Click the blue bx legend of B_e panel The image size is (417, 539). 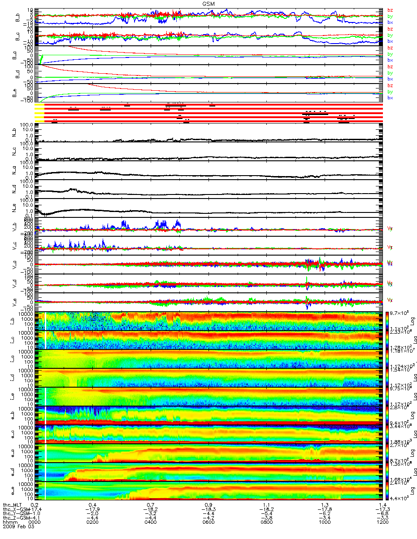[390, 98]
